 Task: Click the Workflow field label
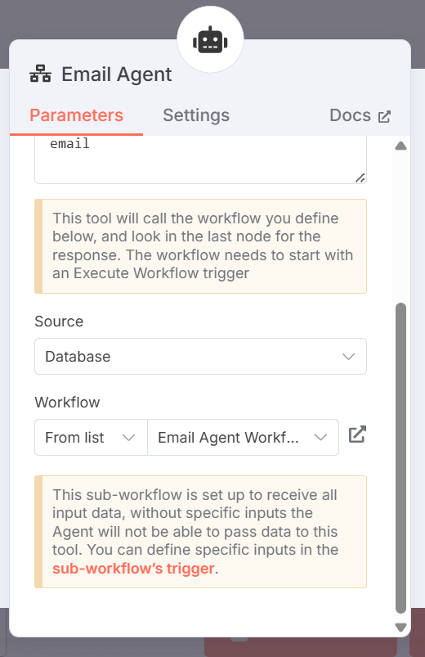(x=67, y=403)
